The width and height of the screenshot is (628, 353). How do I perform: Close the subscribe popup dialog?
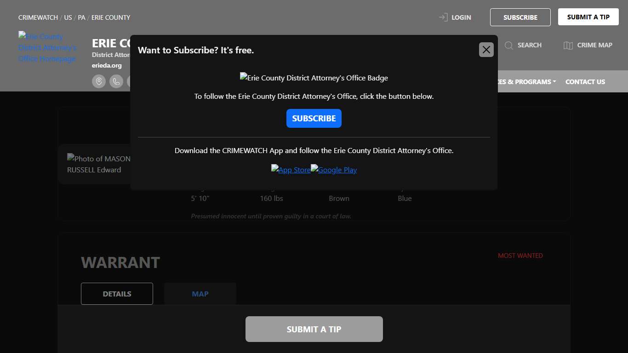click(x=486, y=50)
